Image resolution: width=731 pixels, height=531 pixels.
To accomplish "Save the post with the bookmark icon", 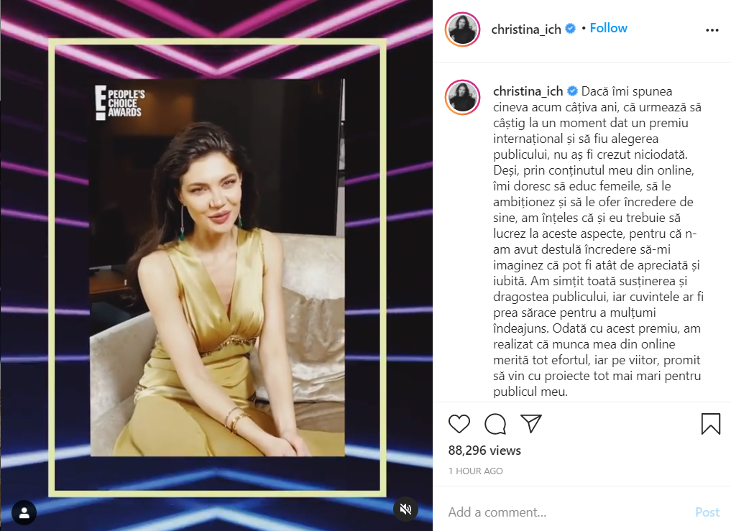I will coord(710,424).
